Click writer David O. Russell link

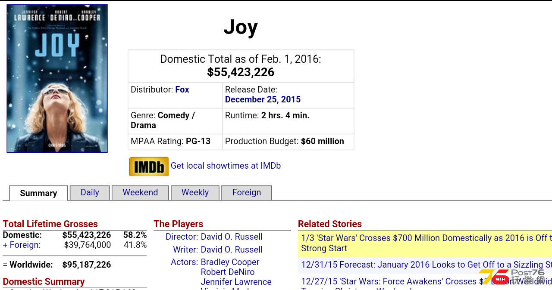[232, 250]
